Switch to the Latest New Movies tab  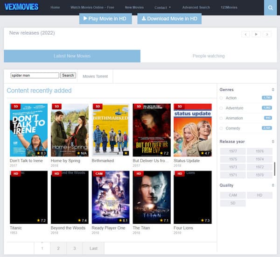click(x=72, y=56)
